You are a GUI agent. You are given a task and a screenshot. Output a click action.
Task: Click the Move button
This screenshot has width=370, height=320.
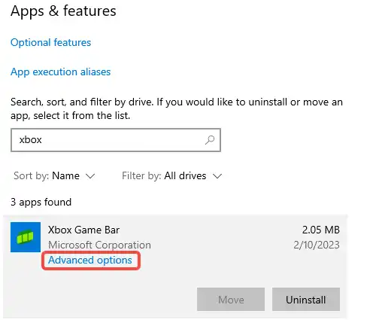pyautogui.click(x=231, y=300)
